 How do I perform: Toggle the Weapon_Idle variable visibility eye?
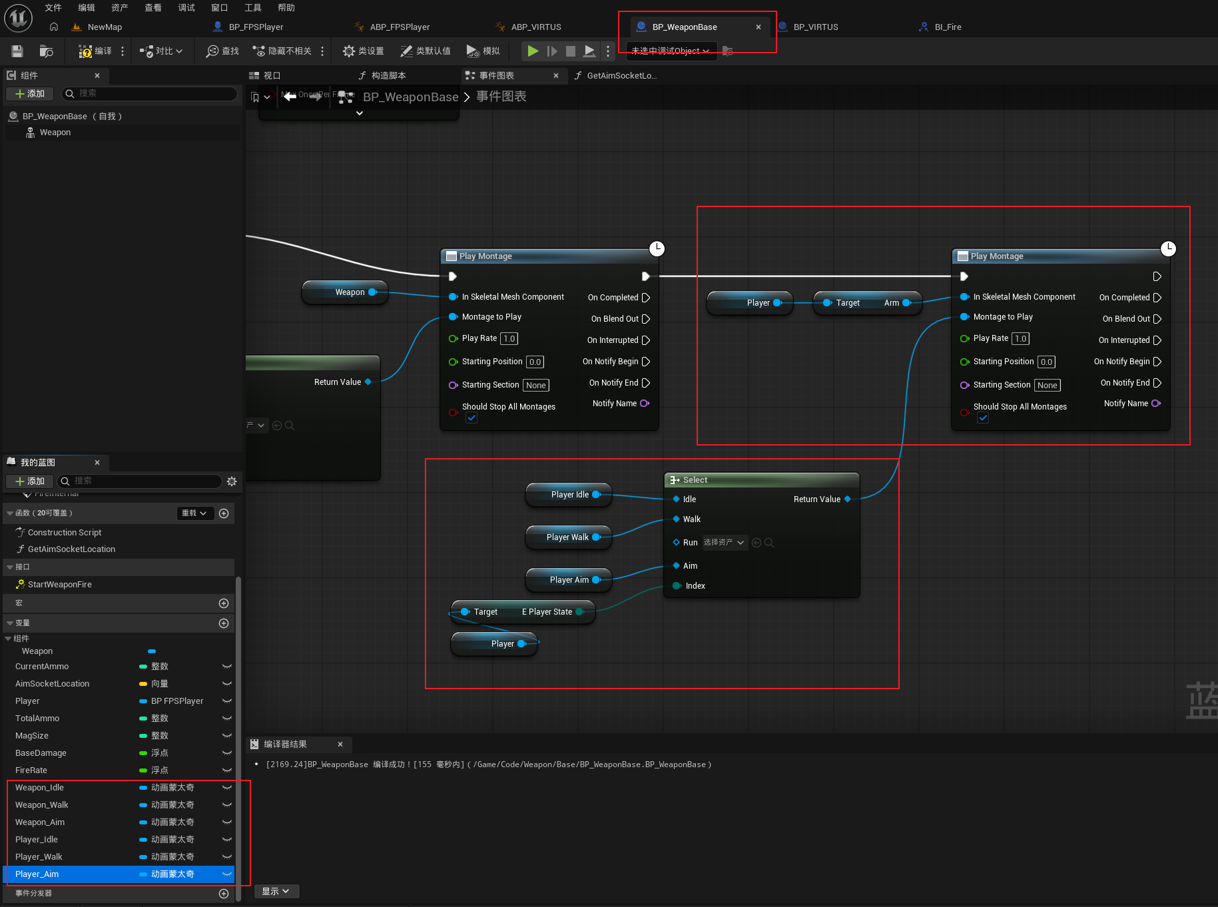click(x=226, y=788)
